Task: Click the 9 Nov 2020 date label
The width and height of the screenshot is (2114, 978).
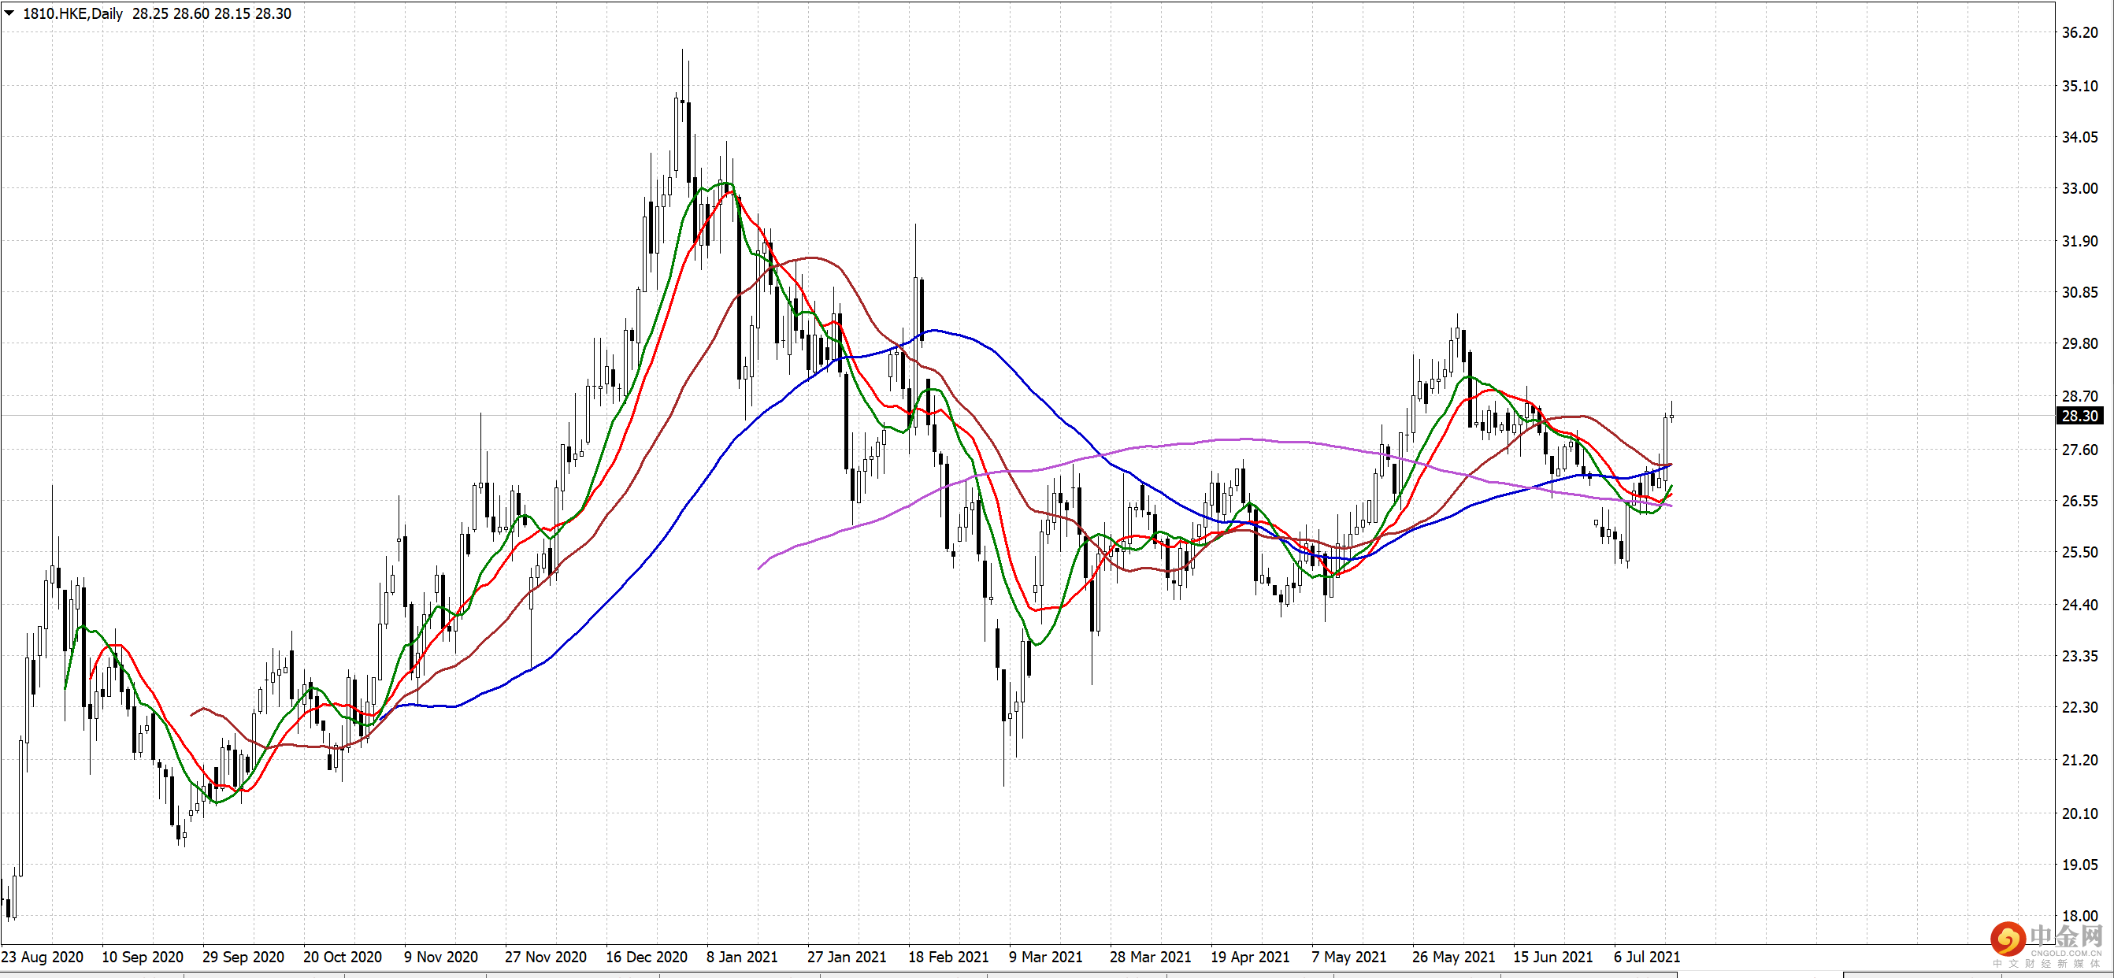Action: (x=441, y=957)
